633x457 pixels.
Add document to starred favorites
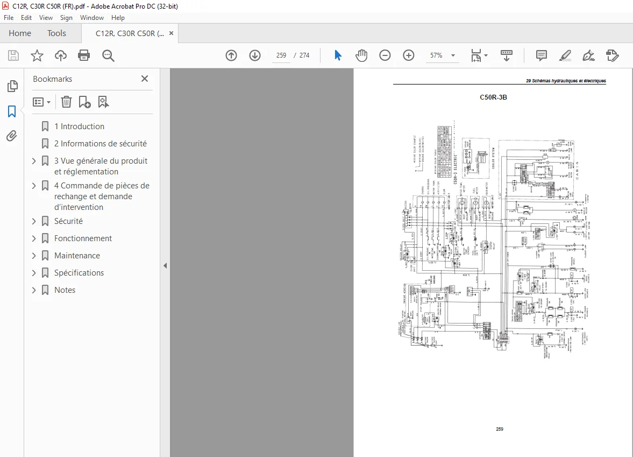tap(37, 55)
